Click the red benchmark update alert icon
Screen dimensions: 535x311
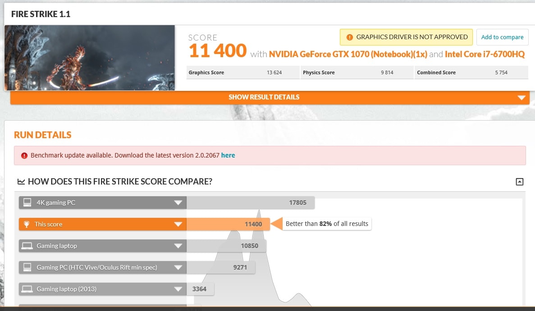(x=24, y=155)
